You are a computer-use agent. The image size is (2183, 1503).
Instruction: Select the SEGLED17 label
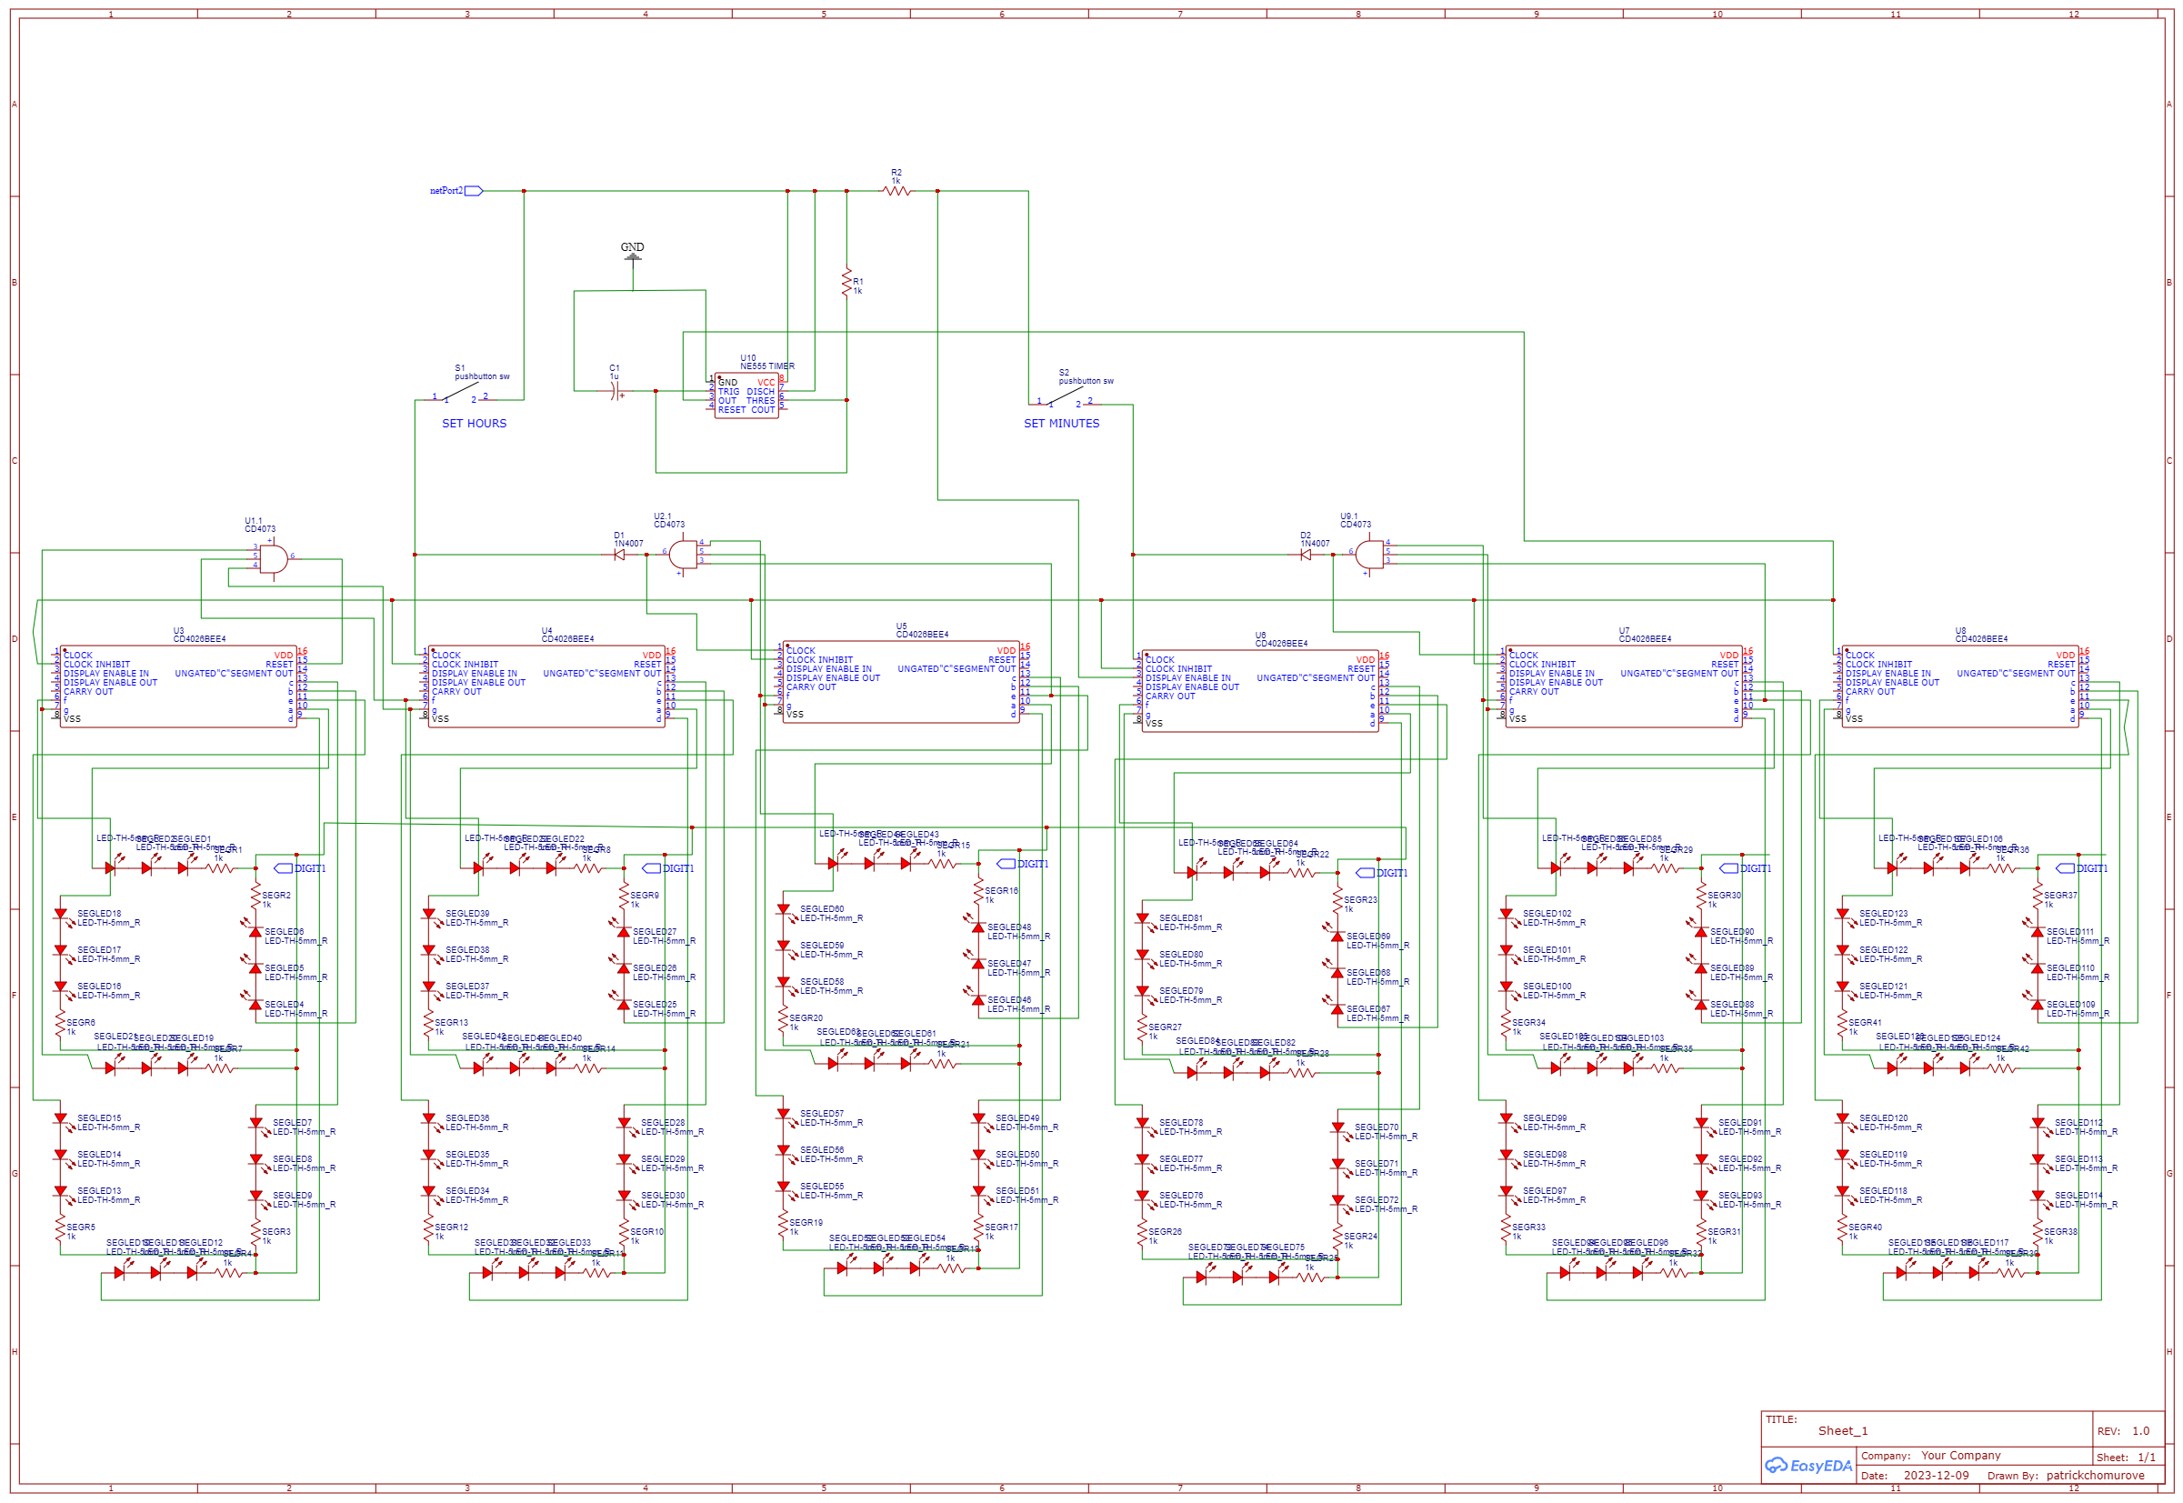tap(99, 950)
